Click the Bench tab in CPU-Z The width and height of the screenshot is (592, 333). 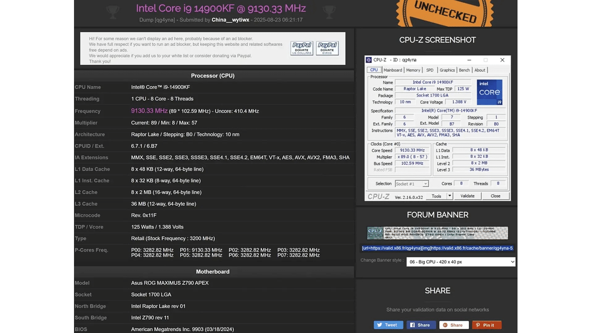[465, 70]
